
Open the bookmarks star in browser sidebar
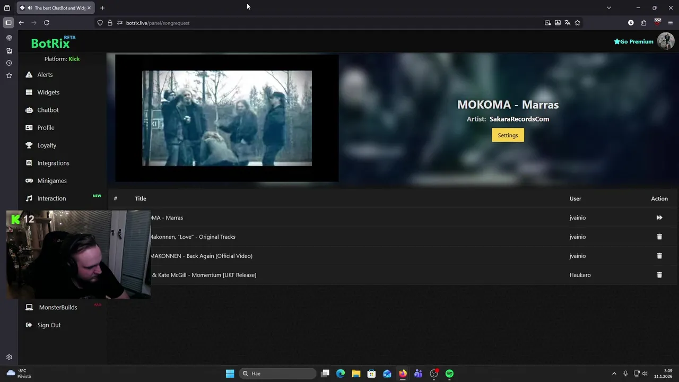click(9, 76)
